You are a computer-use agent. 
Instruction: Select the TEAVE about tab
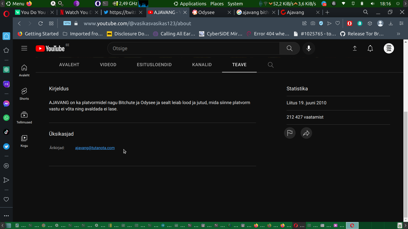pyautogui.click(x=239, y=65)
